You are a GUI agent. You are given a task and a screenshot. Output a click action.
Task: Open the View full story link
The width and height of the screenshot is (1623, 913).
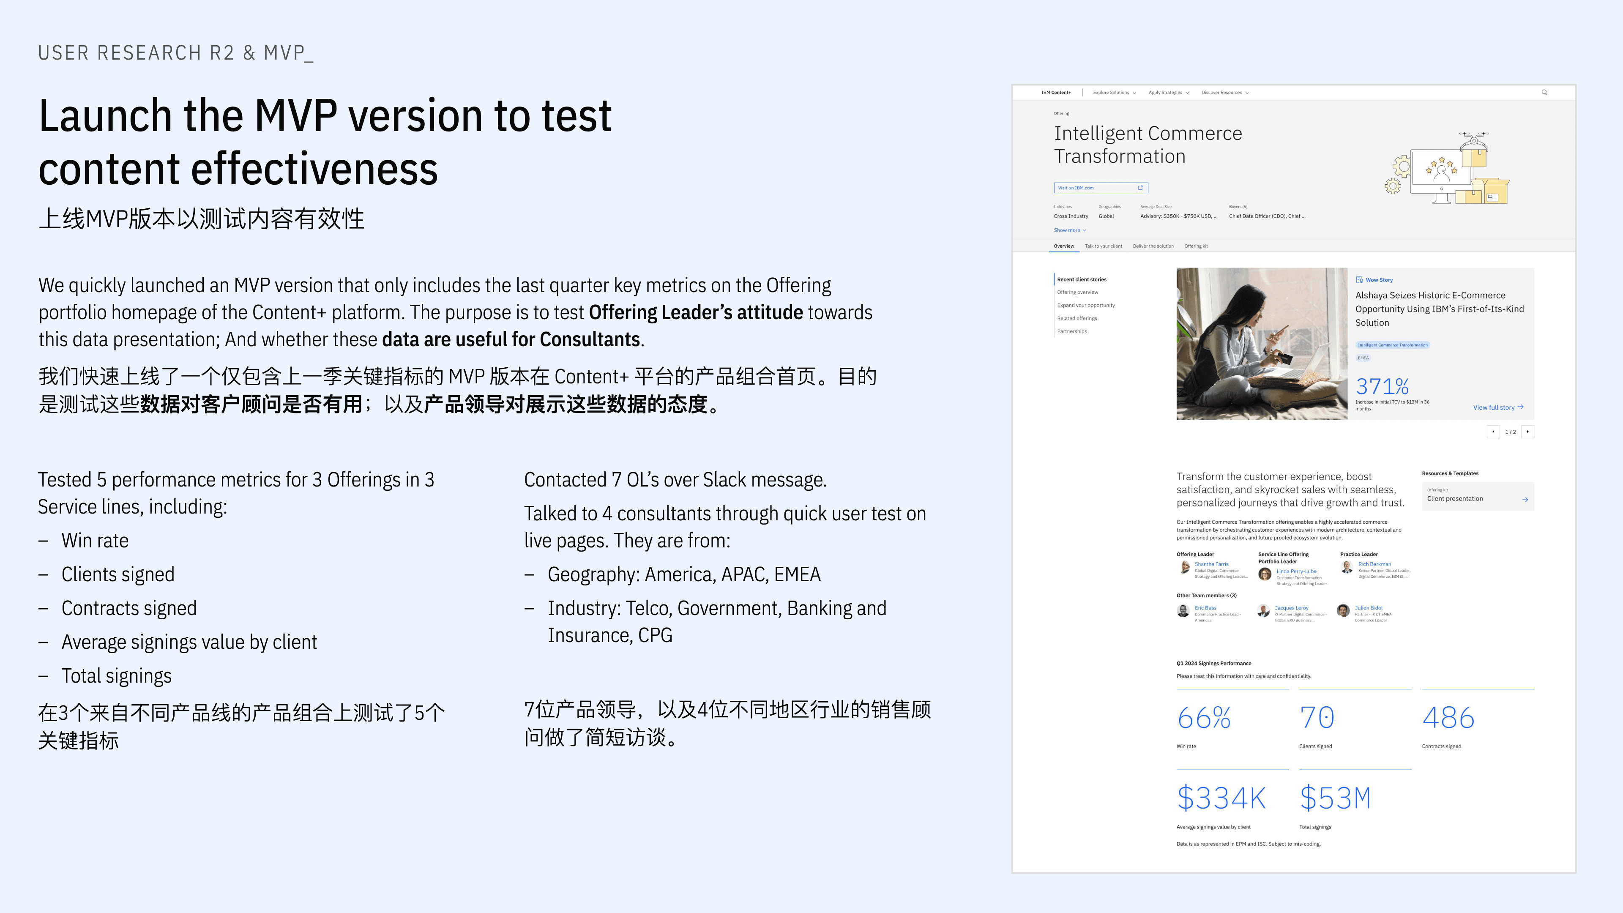1497,407
